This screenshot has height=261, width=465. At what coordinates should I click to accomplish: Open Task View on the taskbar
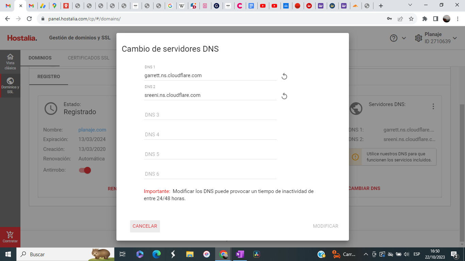[x=123, y=254]
